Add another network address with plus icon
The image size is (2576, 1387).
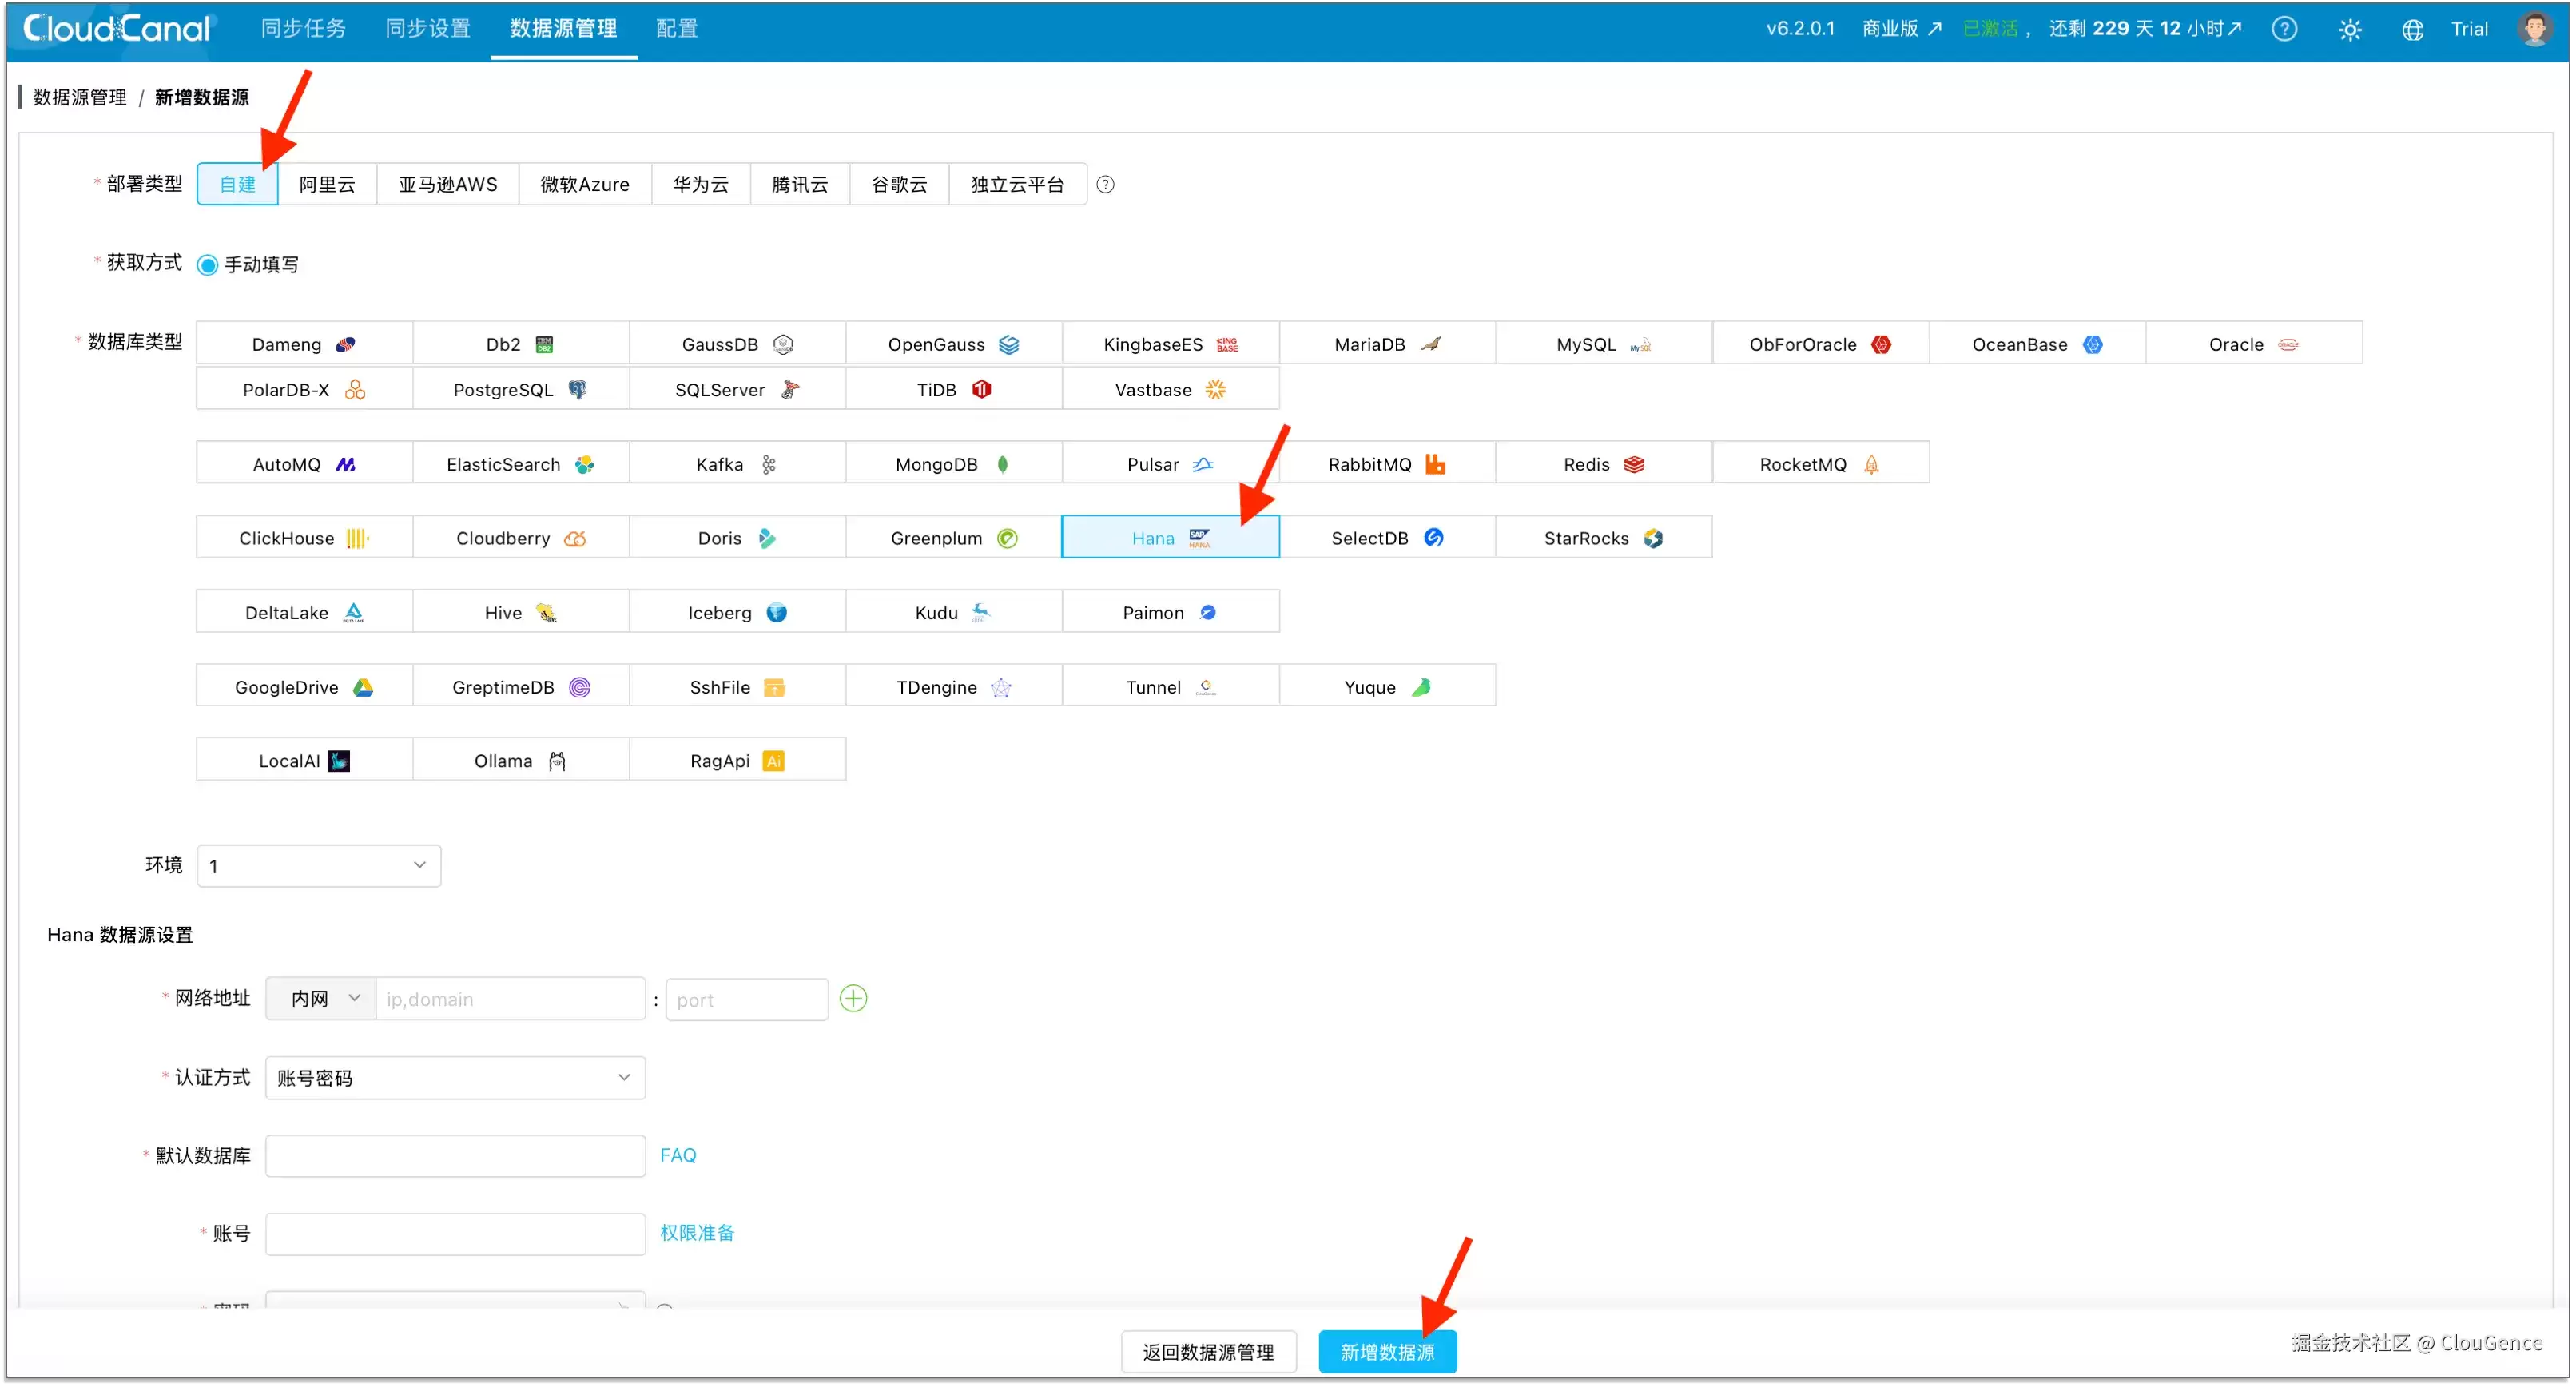pos(853,998)
